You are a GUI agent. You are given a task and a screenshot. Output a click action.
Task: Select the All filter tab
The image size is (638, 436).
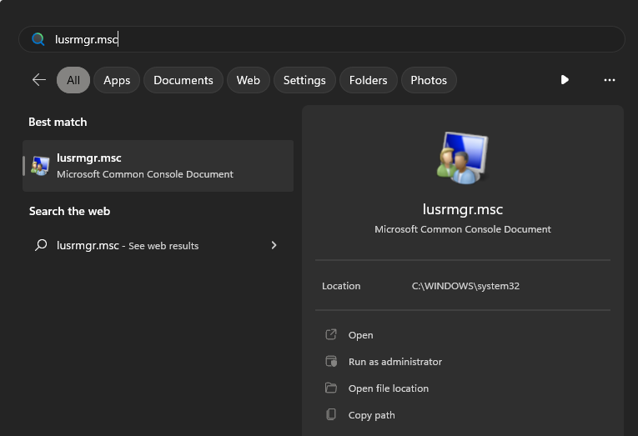[73, 80]
